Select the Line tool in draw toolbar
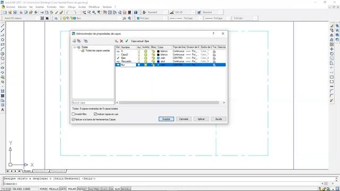 3,26
